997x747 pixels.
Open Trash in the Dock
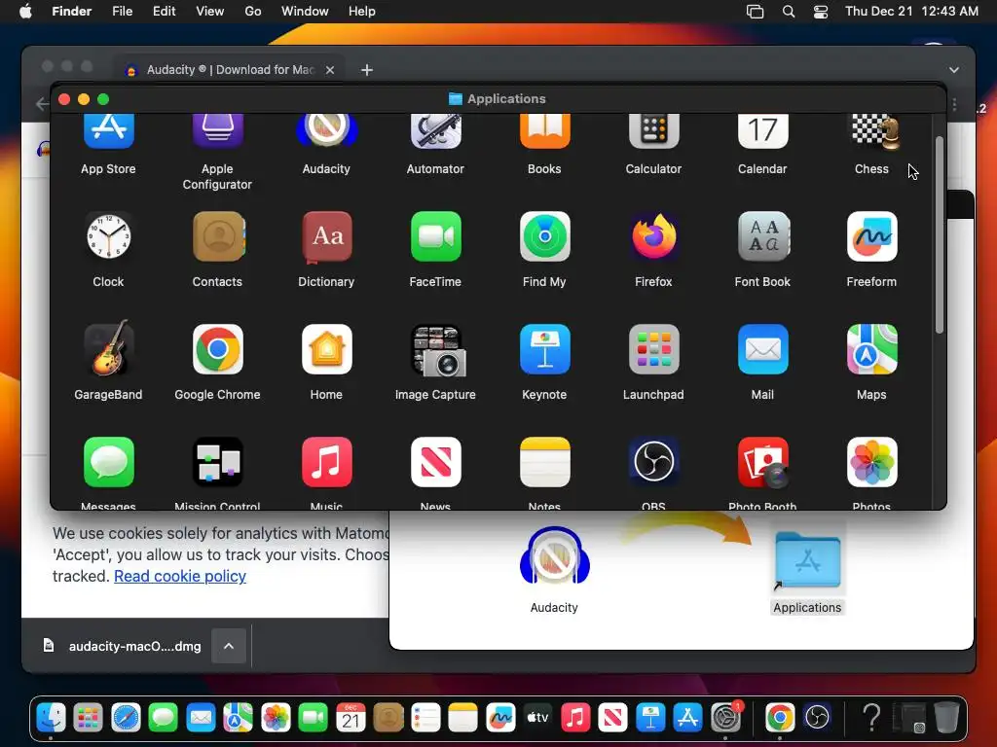[x=946, y=718]
